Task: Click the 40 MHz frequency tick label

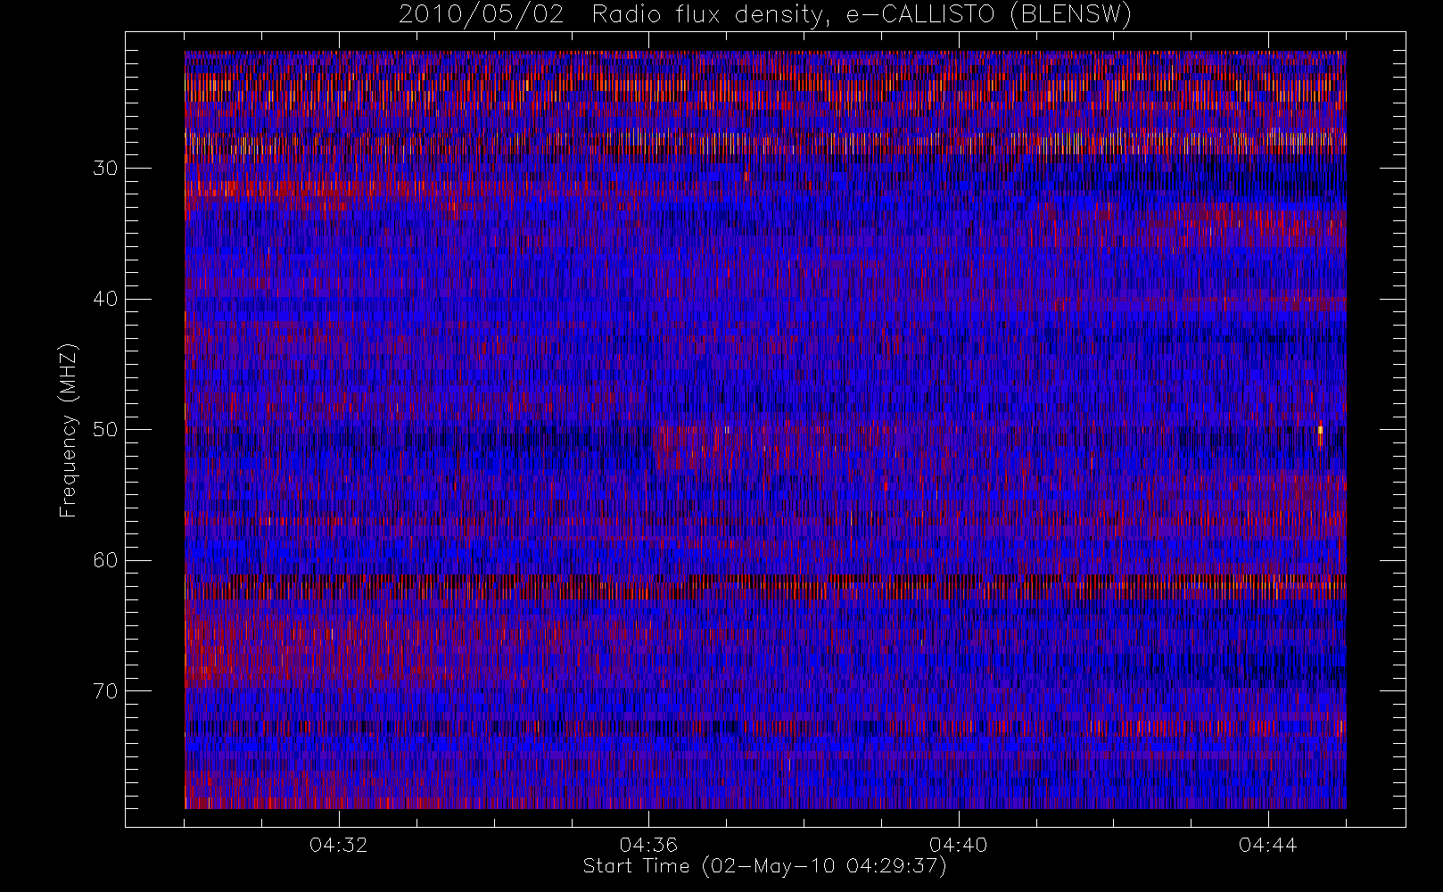Action: 105,299
